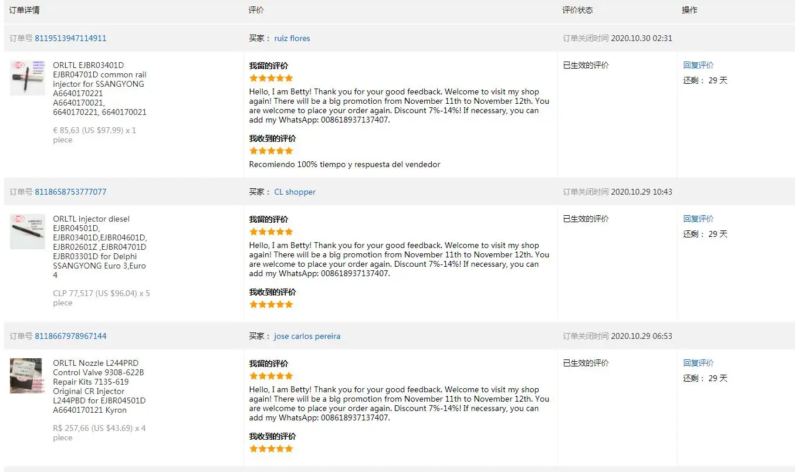Open the ORLTL injector diesel product title
Screen dimensions: 795x472
pyautogui.click(x=99, y=246)
